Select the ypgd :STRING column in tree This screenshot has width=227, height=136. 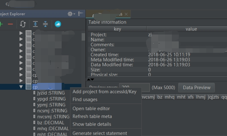[51, 99]
